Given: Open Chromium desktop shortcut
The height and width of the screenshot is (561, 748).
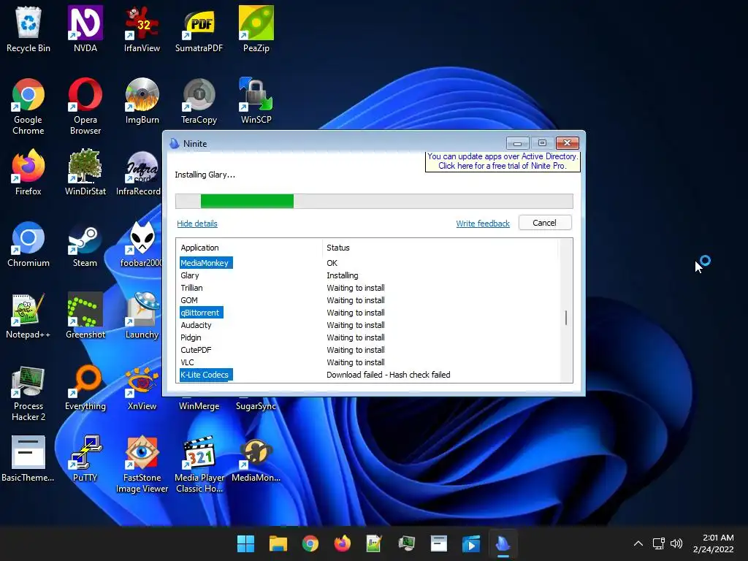Looking at the screenshot, I should click(28, 244).
